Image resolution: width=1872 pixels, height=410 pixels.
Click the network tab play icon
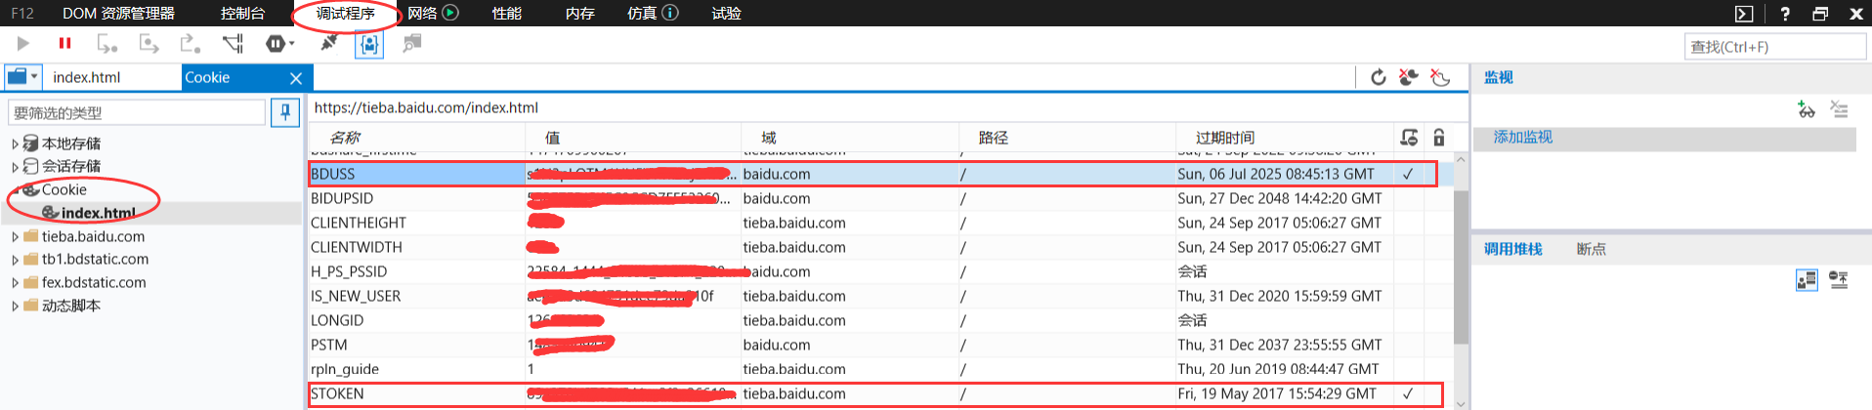pyautogui.click(x=450, y=13)
